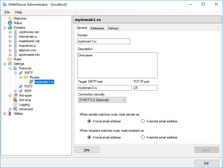223x168 pixels.
Task: Click the sportmaster.info domain icon
Action: (x=15, y=55)
